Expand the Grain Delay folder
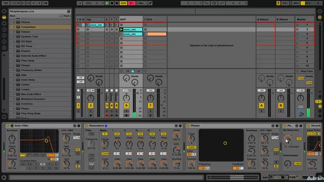 [14, 80]
